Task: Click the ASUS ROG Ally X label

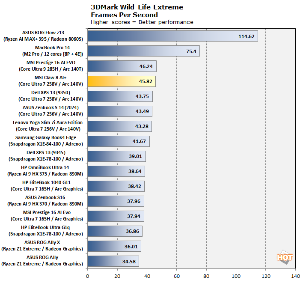Action: 42,242
